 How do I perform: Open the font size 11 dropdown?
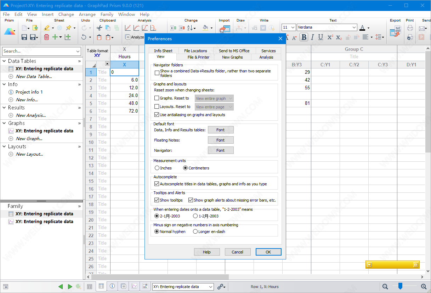pos(293,28)
